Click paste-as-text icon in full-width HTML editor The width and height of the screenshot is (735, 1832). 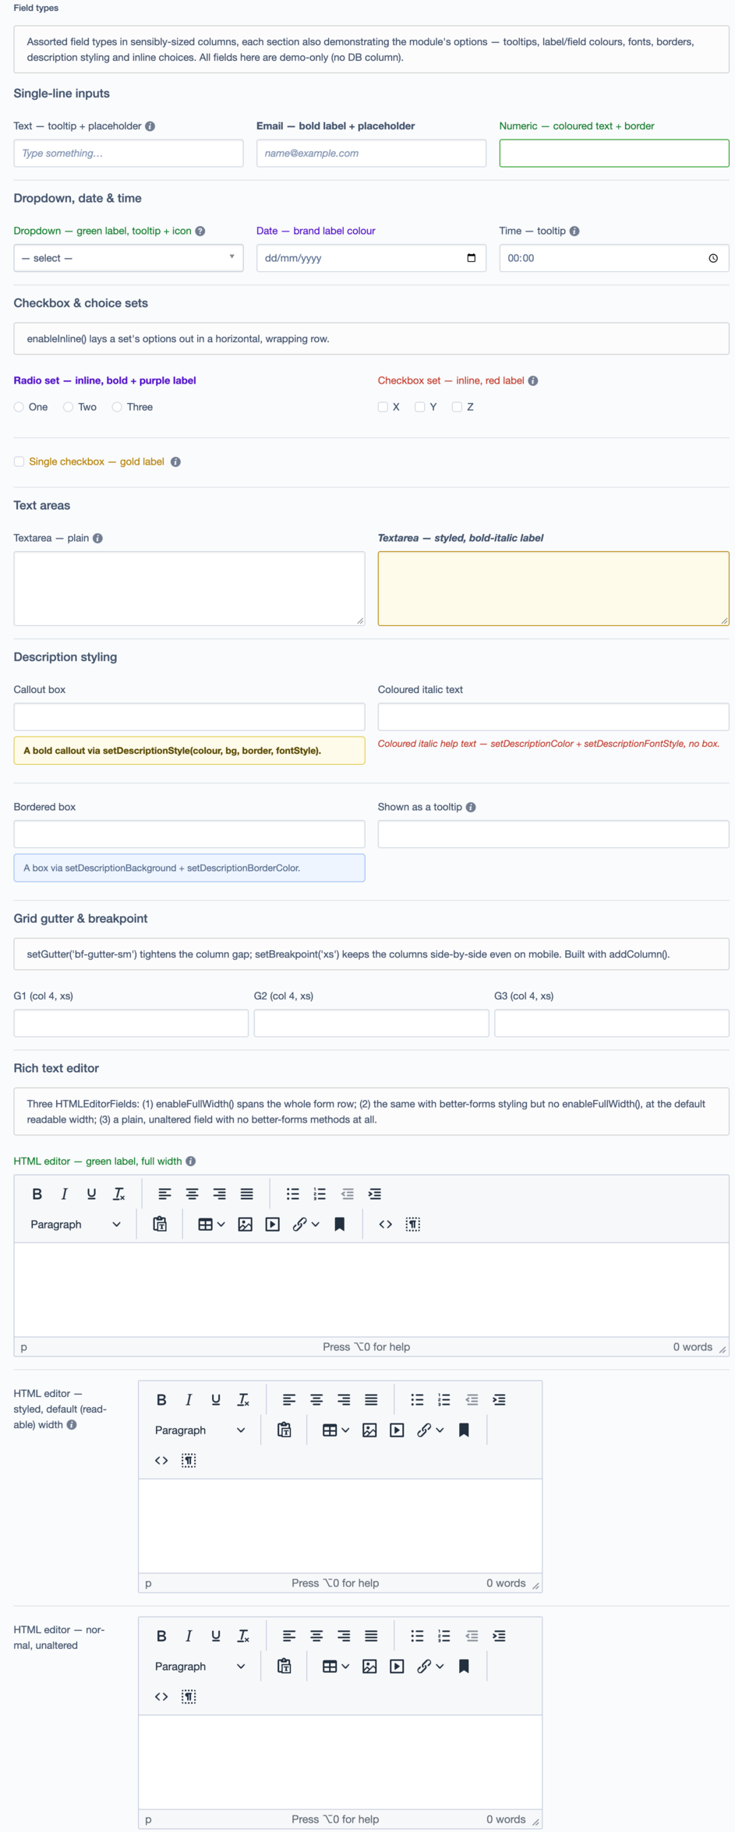click(x=160, y=1224)
